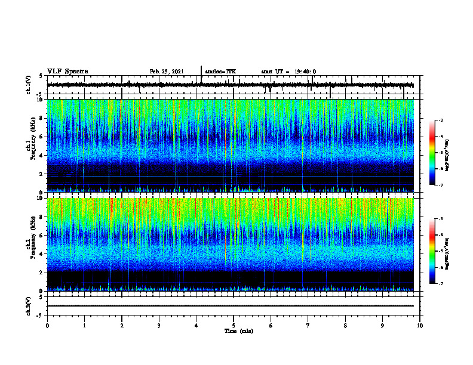
Task: Click time axis tick label "0"
Action: click(47, 326)
